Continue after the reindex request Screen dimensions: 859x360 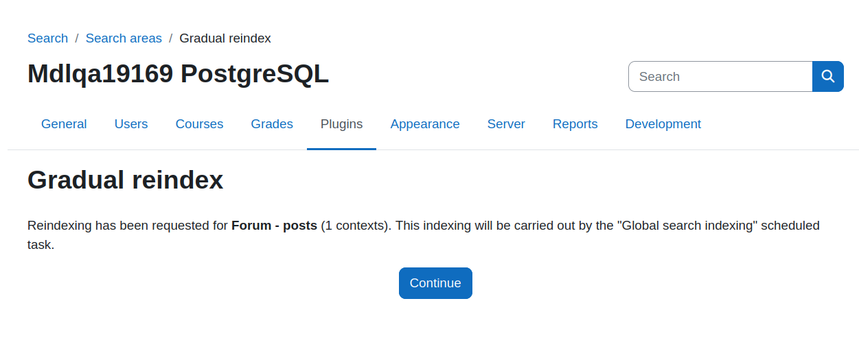point(435,283)
